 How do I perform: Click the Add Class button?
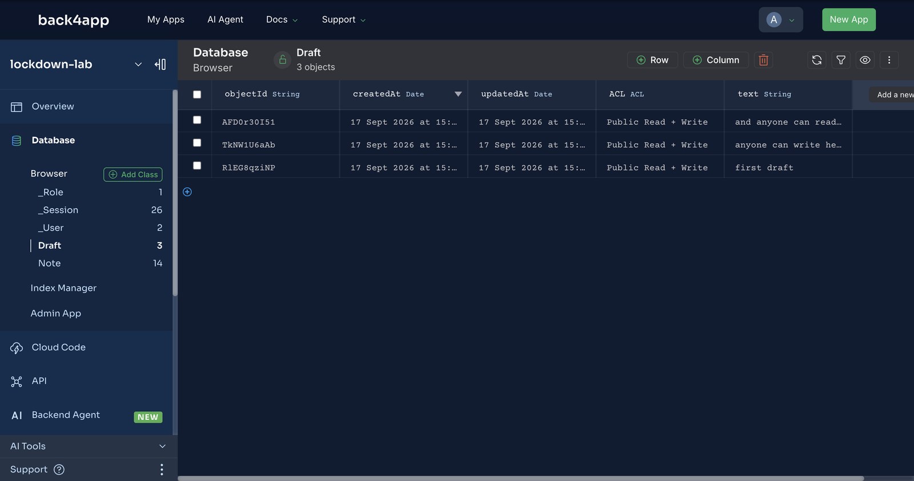click(133, 175)
